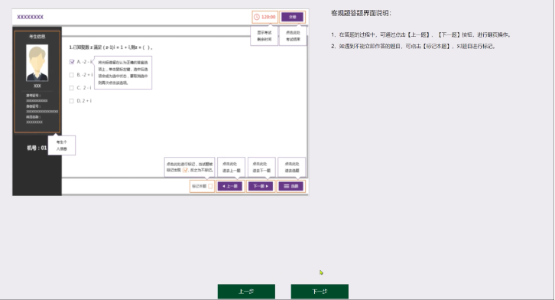This screenshot has height=300, width=555.
Task: Check answer option C. 2 - i
Action: (x=72, y=88)
